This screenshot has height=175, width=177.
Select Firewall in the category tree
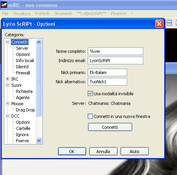(23, 73)
